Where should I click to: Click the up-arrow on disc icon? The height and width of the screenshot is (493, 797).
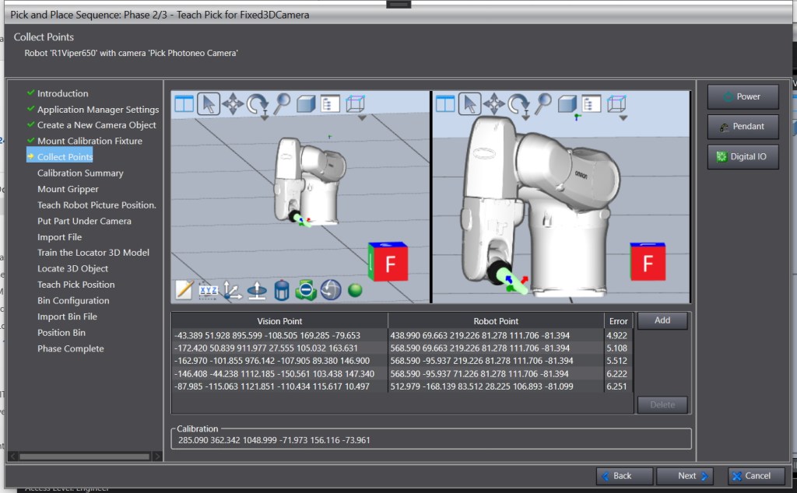[257, 290]
